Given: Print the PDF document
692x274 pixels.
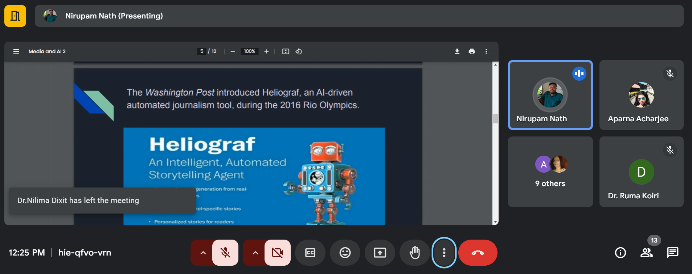Looking at the screenshot, I should [472, 51].
